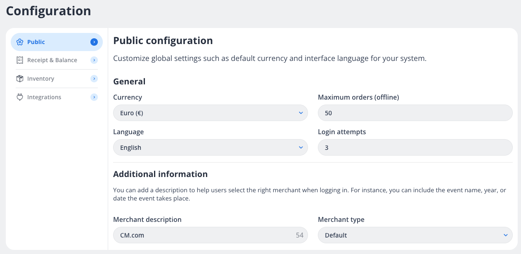Image resolution: width=521 pixels, height=254 pixels.
Task: Switch to the Receipt & Balance section
Action: click(x=52, y=60)
